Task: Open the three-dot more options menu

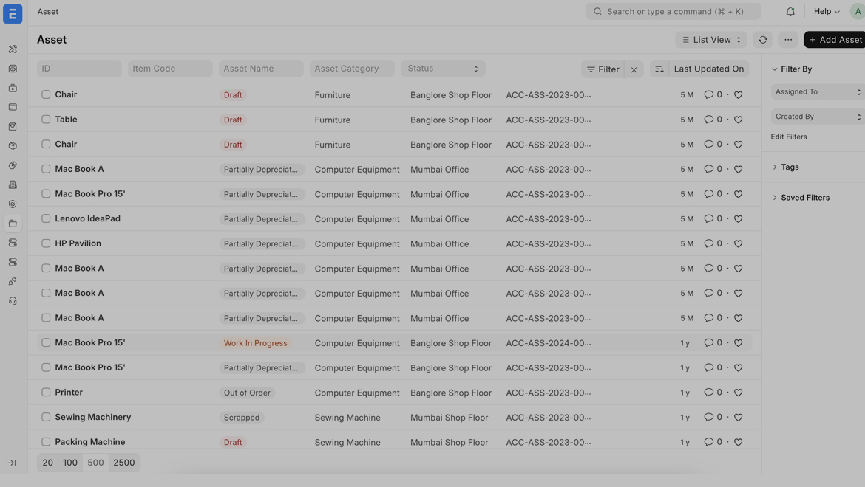Action: pos(788,40)
